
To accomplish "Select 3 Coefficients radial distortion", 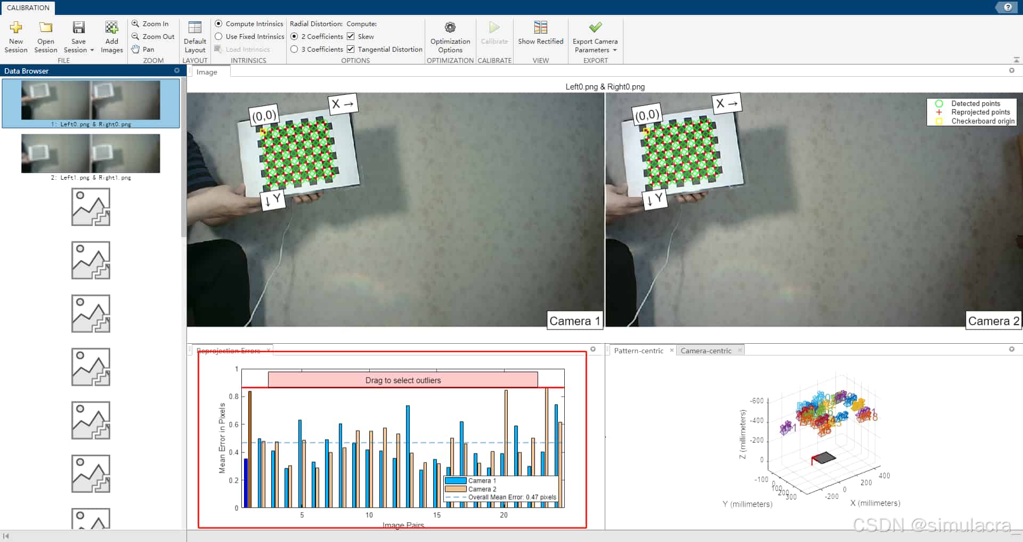I will (294, 50).
